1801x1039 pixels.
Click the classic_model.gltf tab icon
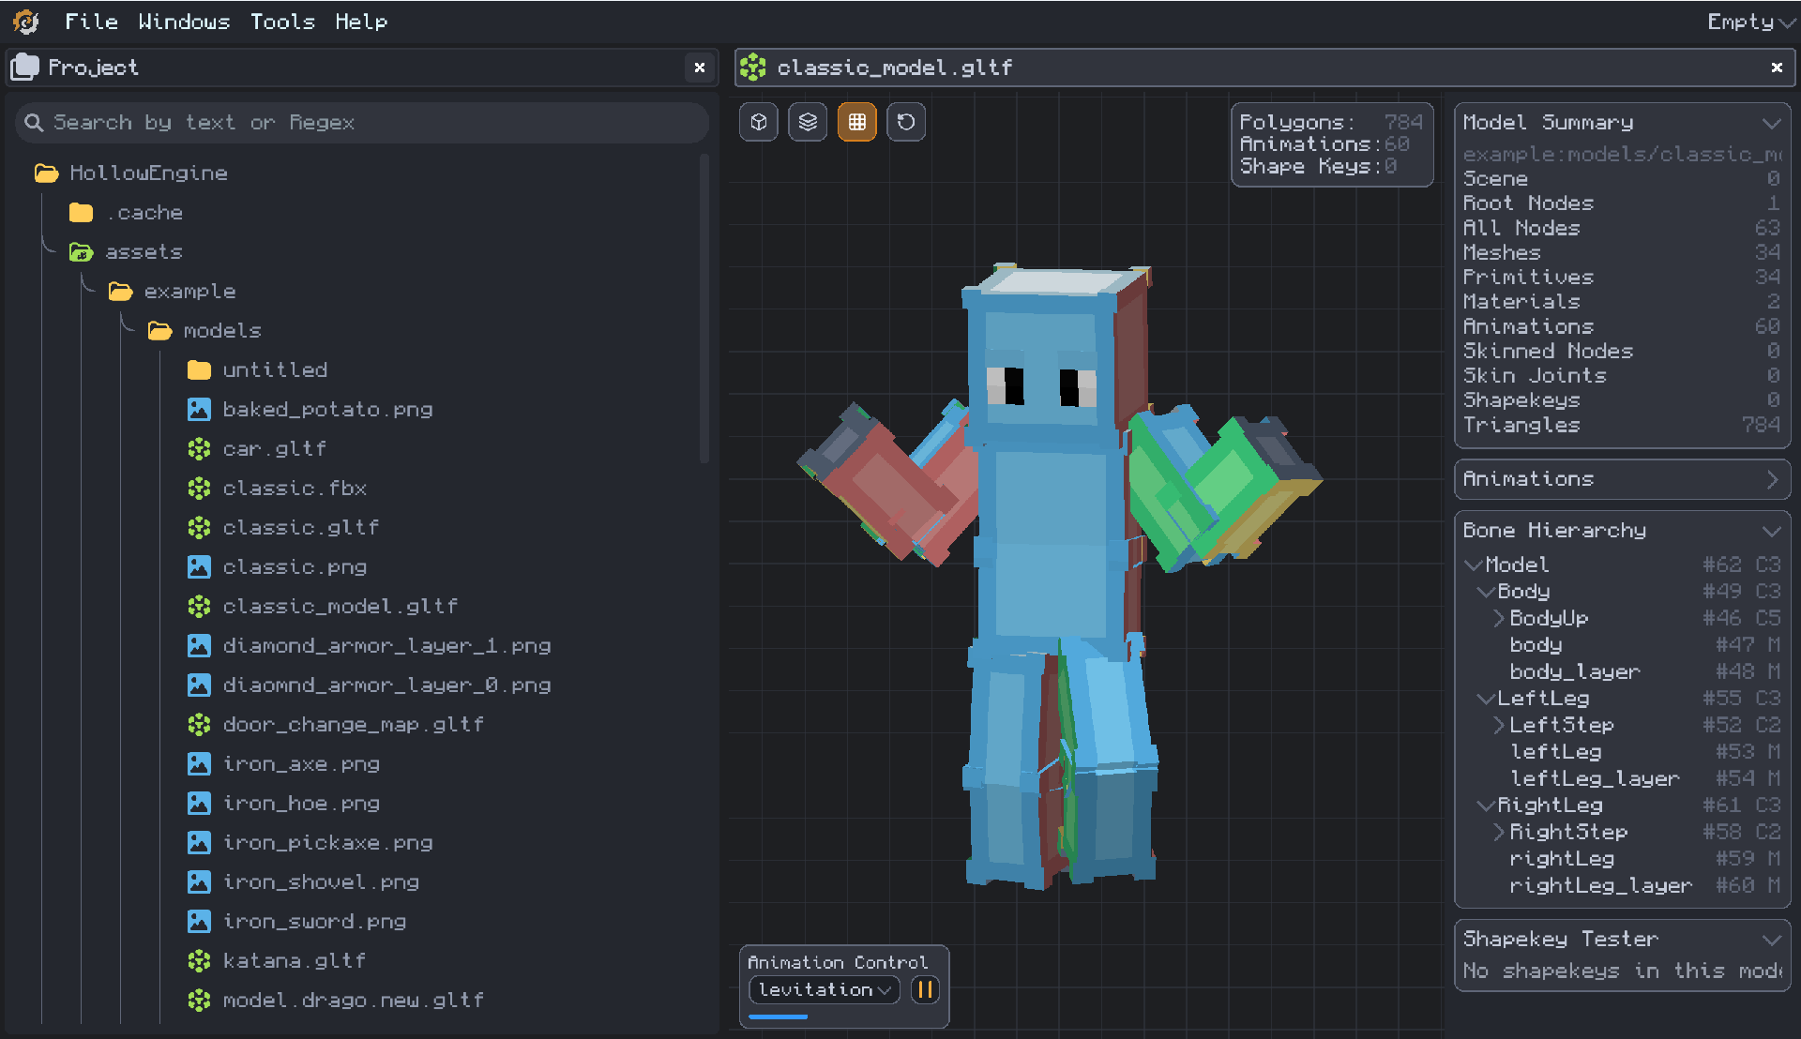point(752,68)
